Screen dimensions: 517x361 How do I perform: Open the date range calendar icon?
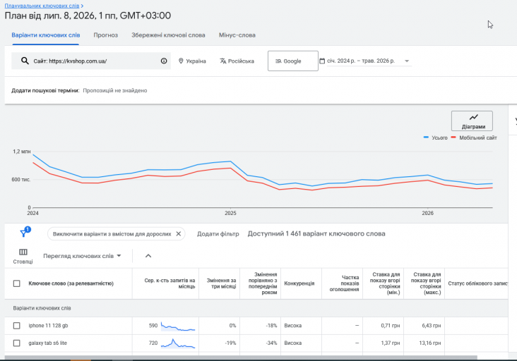click(x=322, y=61)
